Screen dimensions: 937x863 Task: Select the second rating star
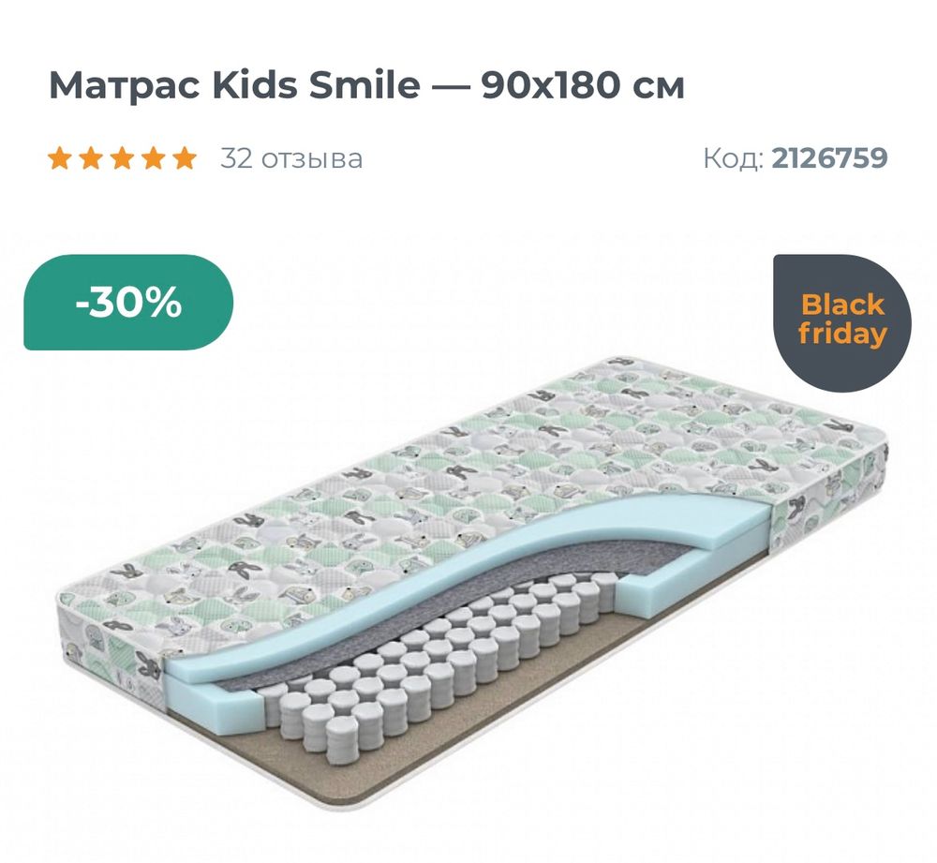(x=93, y=157)
